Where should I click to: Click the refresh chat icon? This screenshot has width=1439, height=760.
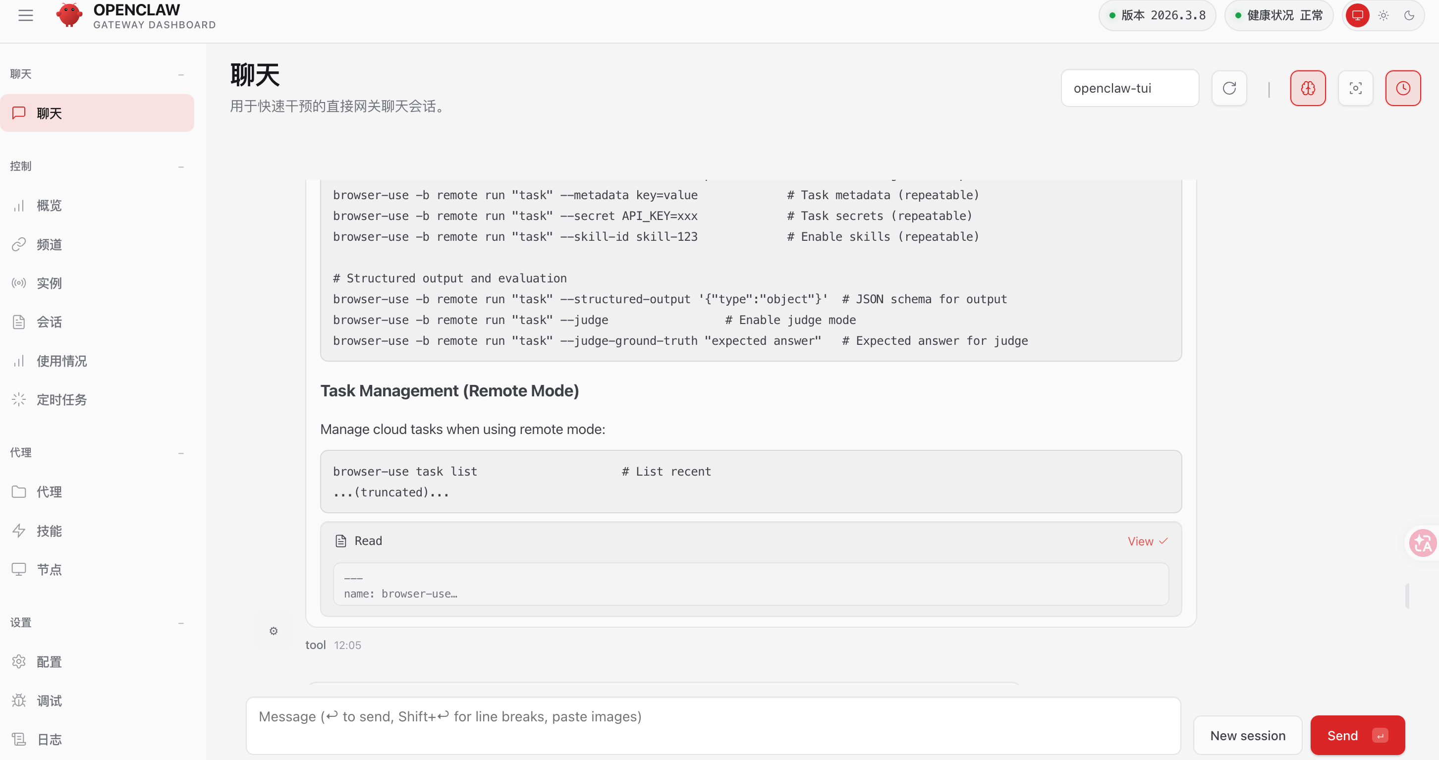click(1229, 88)
